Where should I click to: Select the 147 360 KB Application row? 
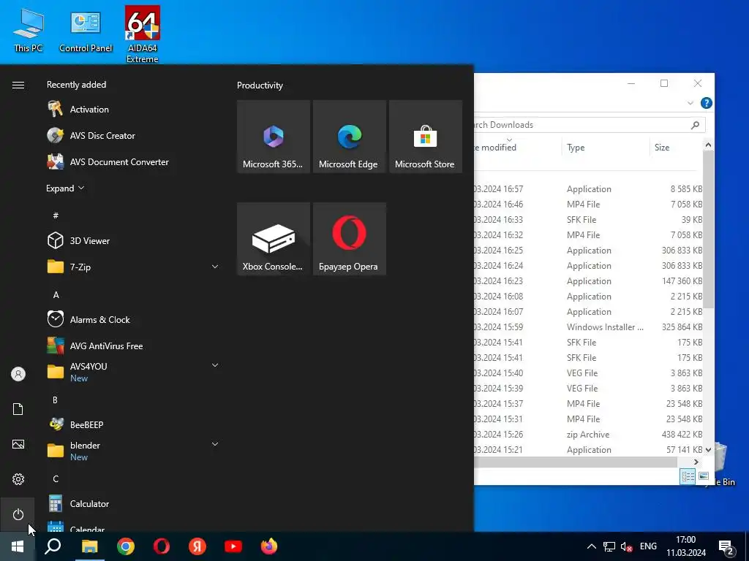pos(589,281)
